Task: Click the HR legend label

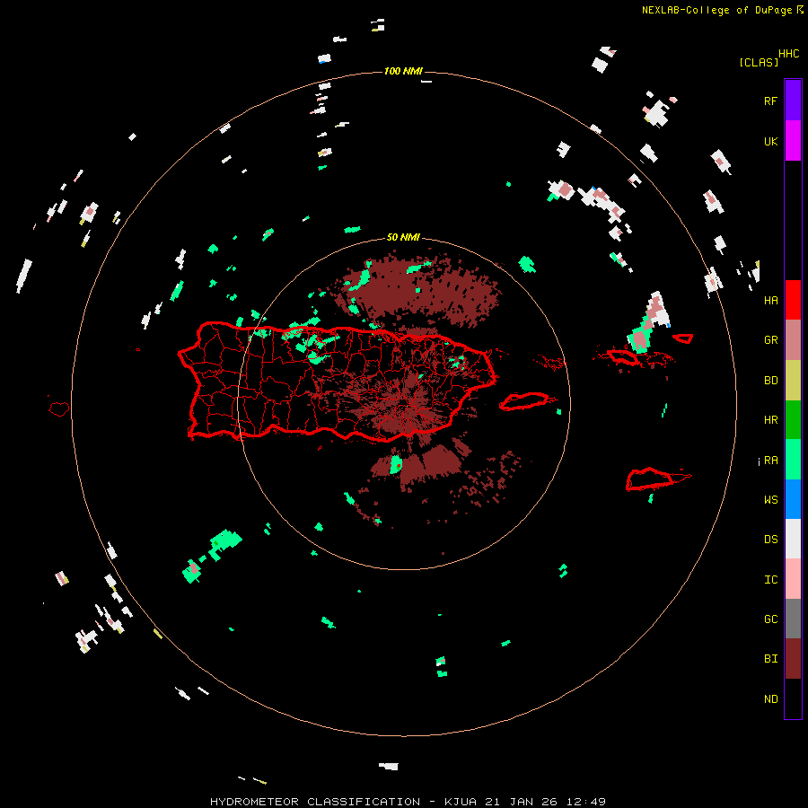Action: coord(770,420)
